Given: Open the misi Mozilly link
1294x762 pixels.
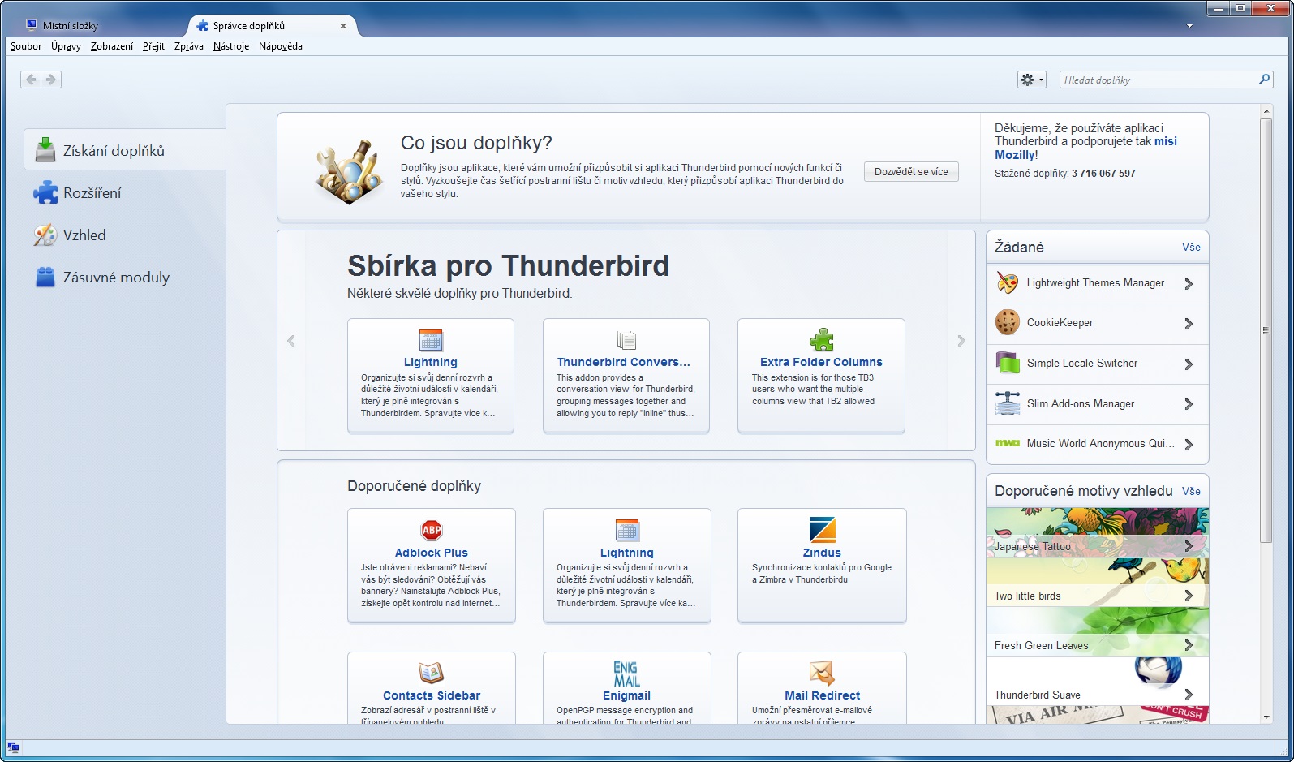Looking at the screenshot, I should 1086,148.
